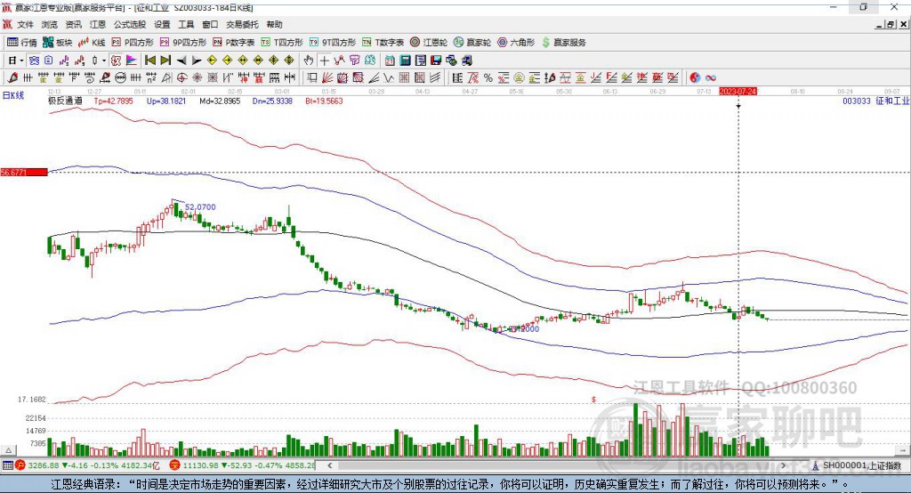Click the triangle button at chart bottom-left

[x=8, y=450]
